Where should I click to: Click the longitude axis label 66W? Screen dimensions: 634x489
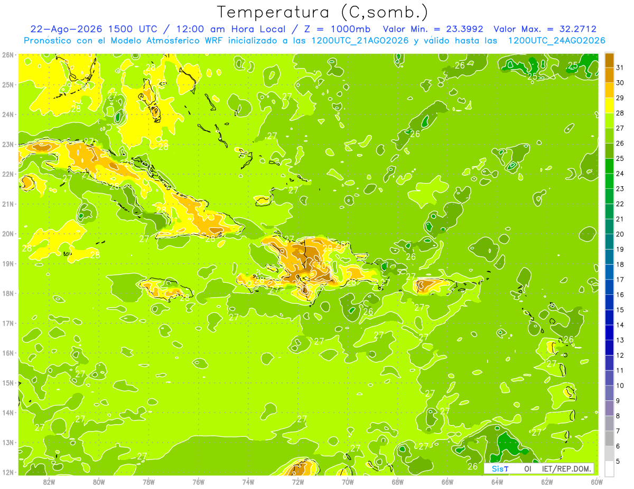(x=447, y=482)
